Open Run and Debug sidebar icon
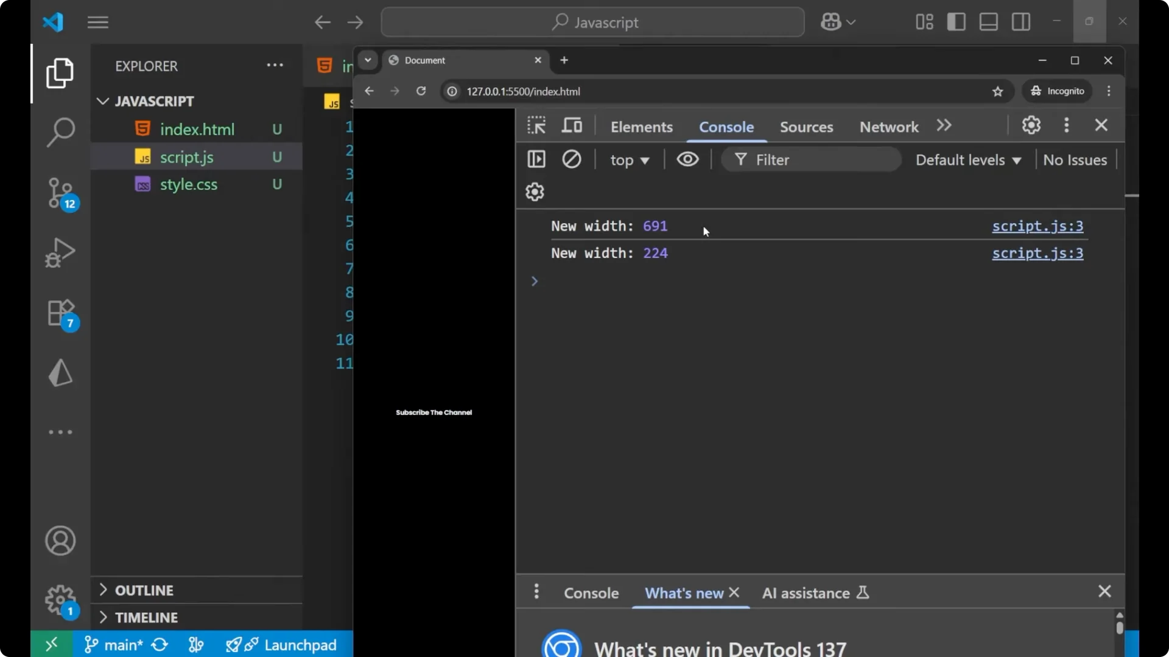This screenshot has height=657, width=1169. point(60,252)
